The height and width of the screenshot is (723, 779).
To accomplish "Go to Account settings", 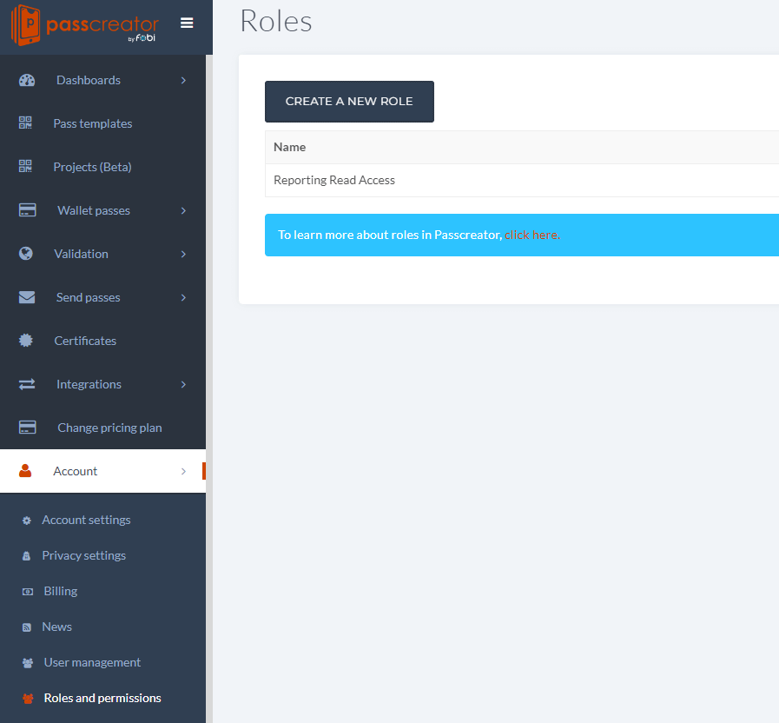I will coord(86,520).
